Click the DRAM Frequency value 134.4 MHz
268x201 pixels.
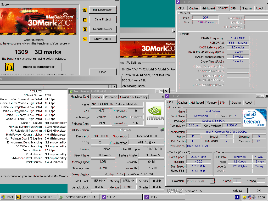click(x=238, y=38)
